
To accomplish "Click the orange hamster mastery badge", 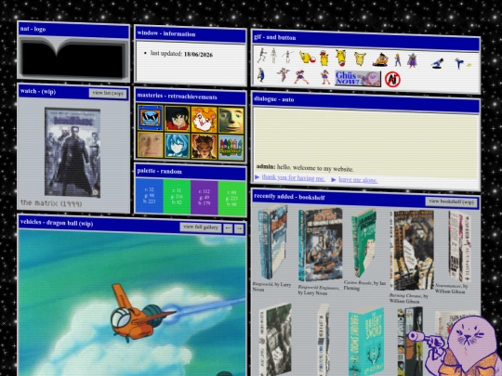I will pyautogui.click(x=204, y=119).
